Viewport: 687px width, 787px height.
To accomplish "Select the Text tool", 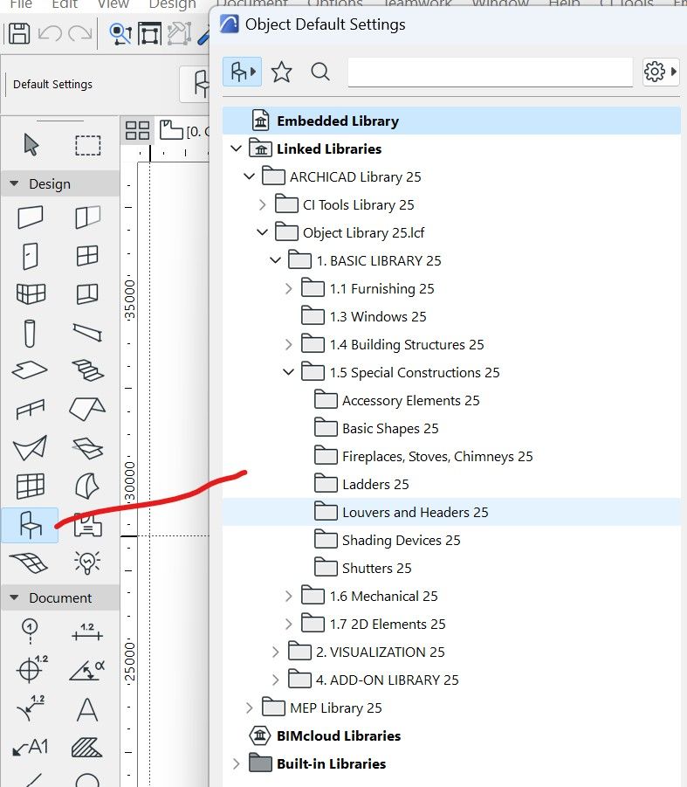I will [x=87, y=710].
